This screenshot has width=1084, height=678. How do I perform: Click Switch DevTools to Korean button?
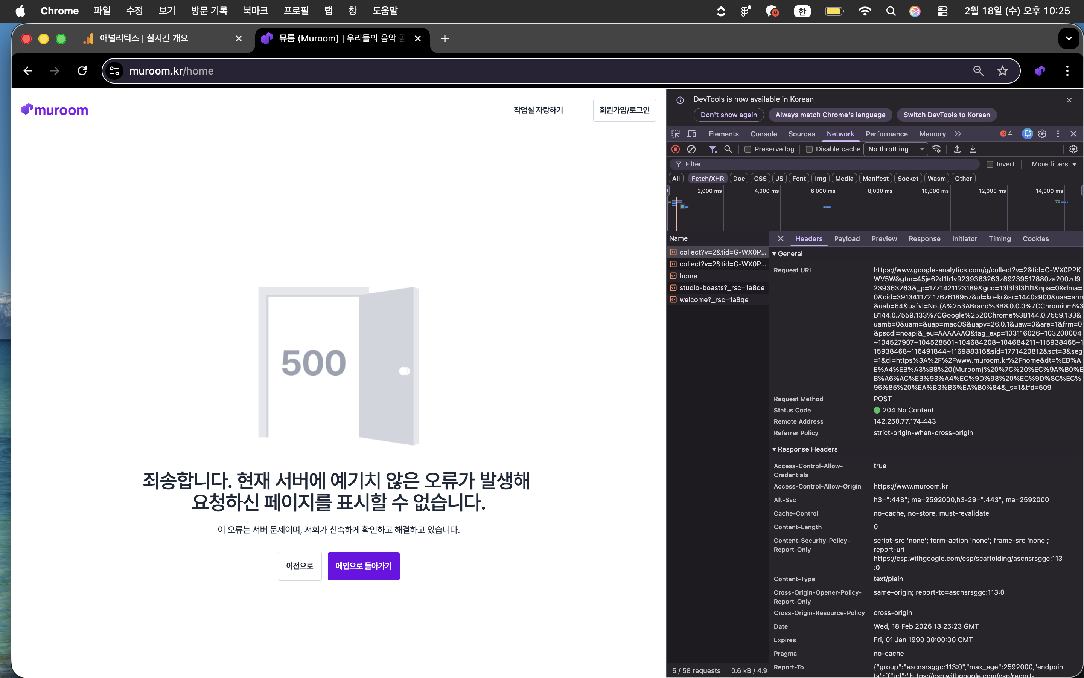point(947,115)
